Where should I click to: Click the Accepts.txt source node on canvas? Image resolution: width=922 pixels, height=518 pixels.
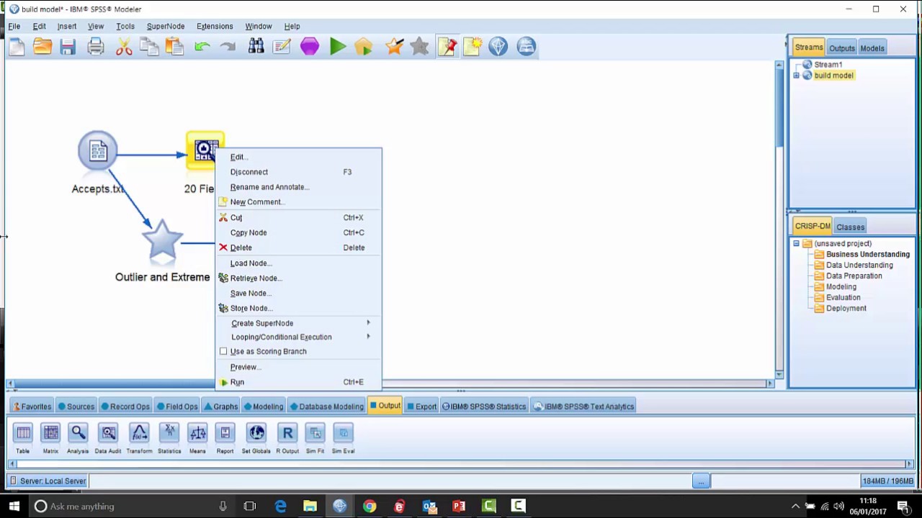tap(98, 151)
